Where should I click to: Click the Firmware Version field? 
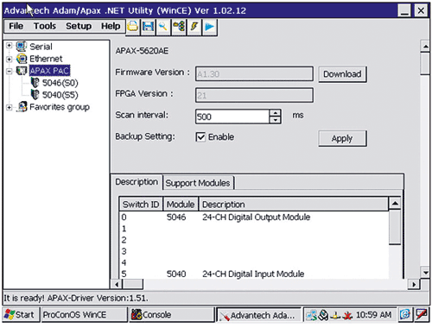(x=254, y=74)
